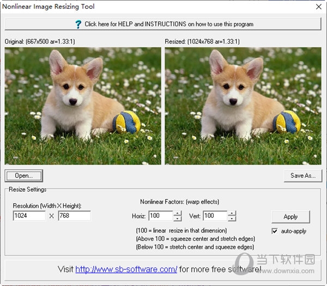Open an image with the Open... button

coord(24,176)
